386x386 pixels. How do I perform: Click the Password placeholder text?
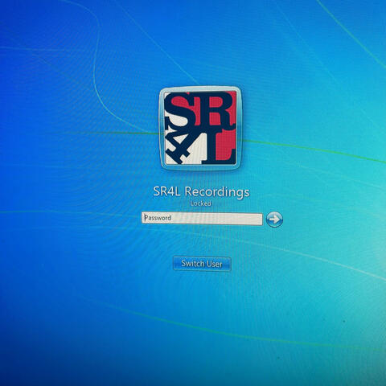click(x=158, y=218)
